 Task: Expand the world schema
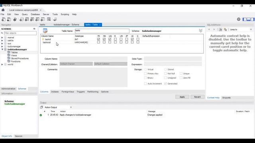pos(2,64)
